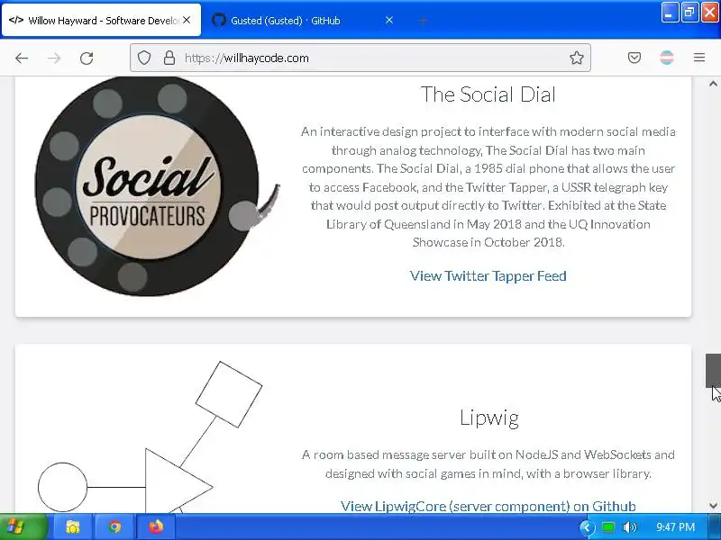Click the Social Provocateurs dial logo
The image size is (721, 540).
pyautogui.click(x=157, y=186)
